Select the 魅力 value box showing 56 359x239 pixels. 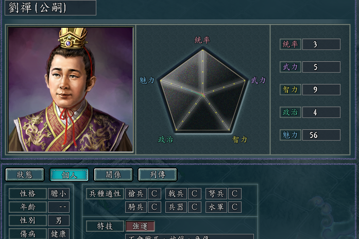[x=321, y=135]
